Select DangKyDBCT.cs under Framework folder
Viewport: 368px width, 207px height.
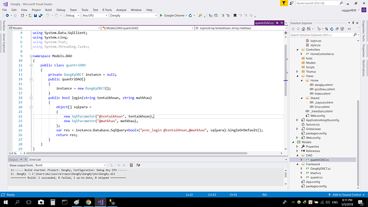pos(321,169)
